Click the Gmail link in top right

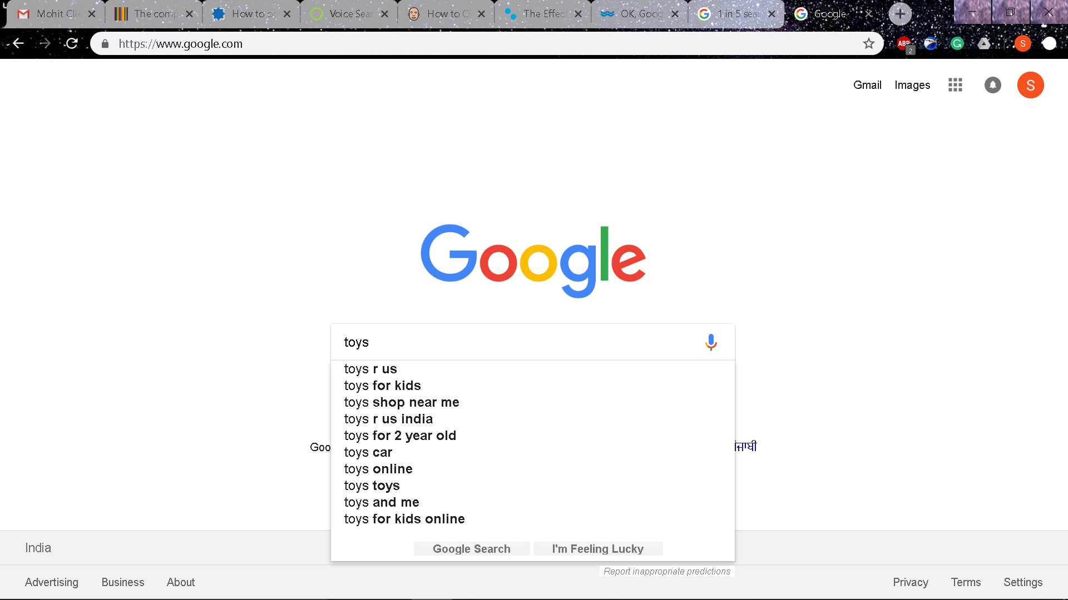point(868,85)
